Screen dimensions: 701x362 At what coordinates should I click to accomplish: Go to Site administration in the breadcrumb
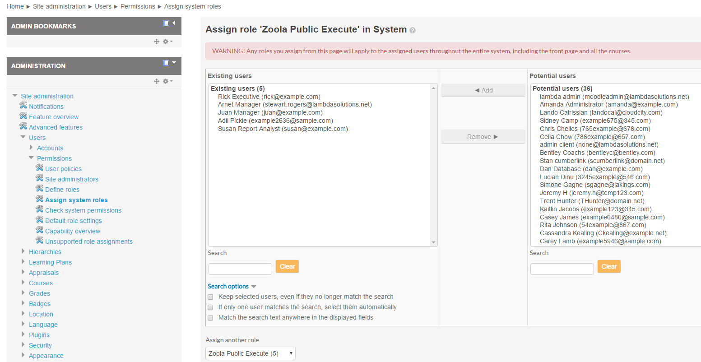59,6
